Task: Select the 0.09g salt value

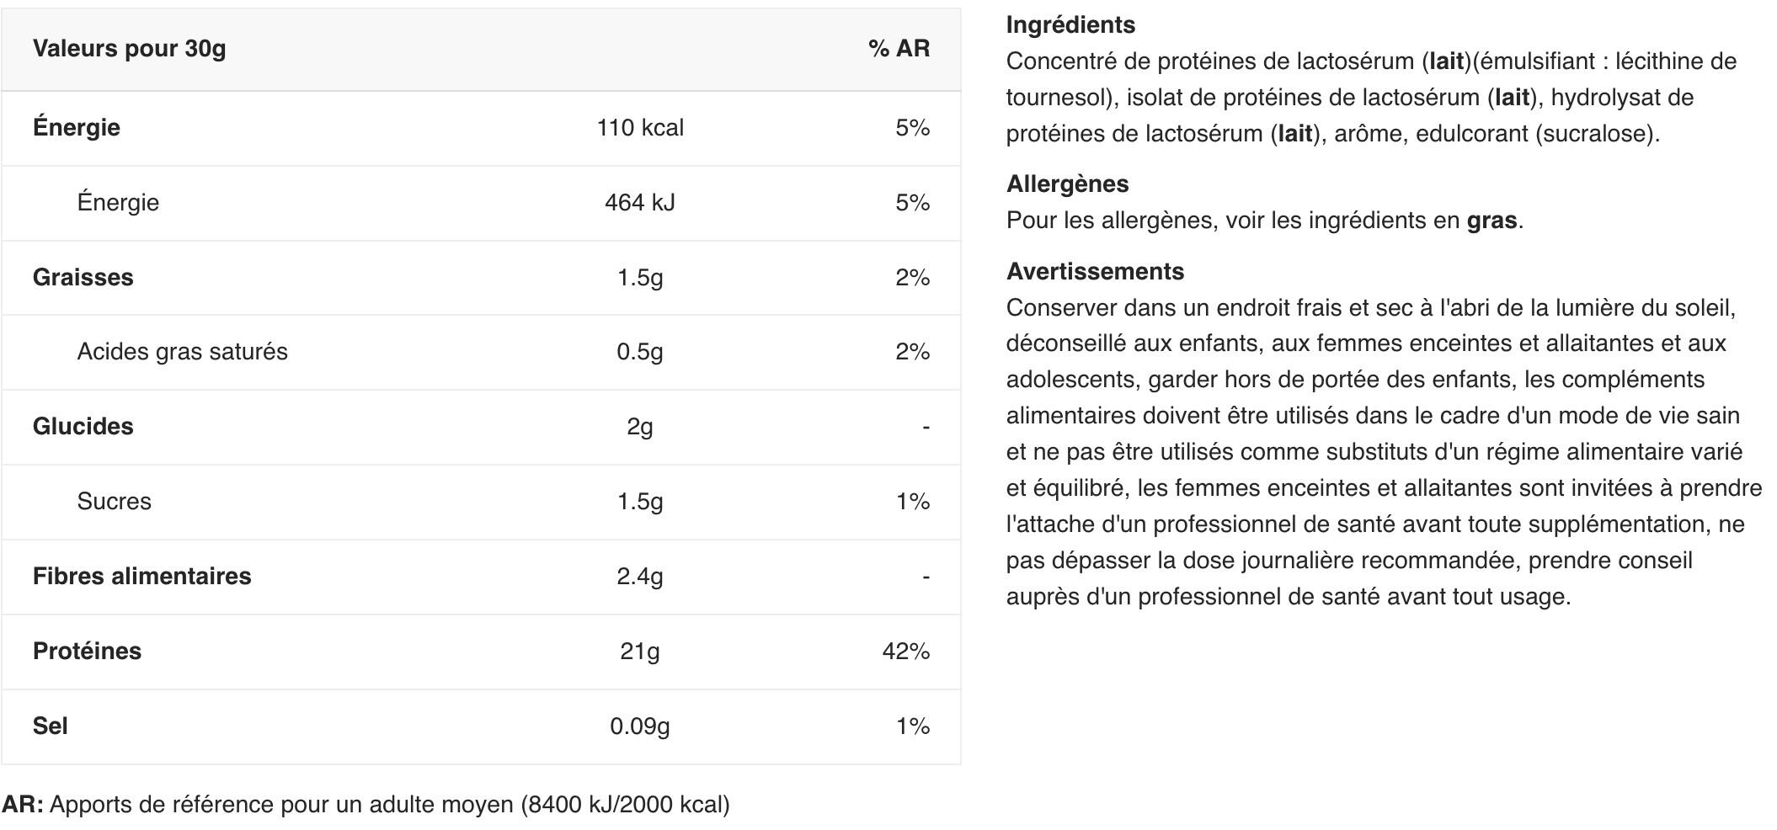Action: [x=640, y=726]
